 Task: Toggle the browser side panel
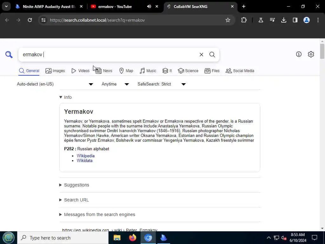[x=295, y=20]
